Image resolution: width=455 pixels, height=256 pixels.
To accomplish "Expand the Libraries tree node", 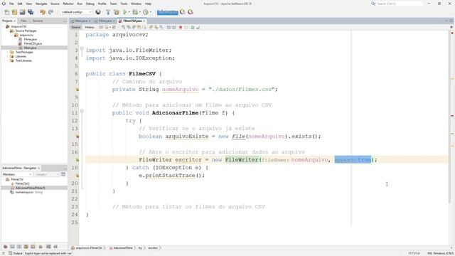I will coord(7,56).
